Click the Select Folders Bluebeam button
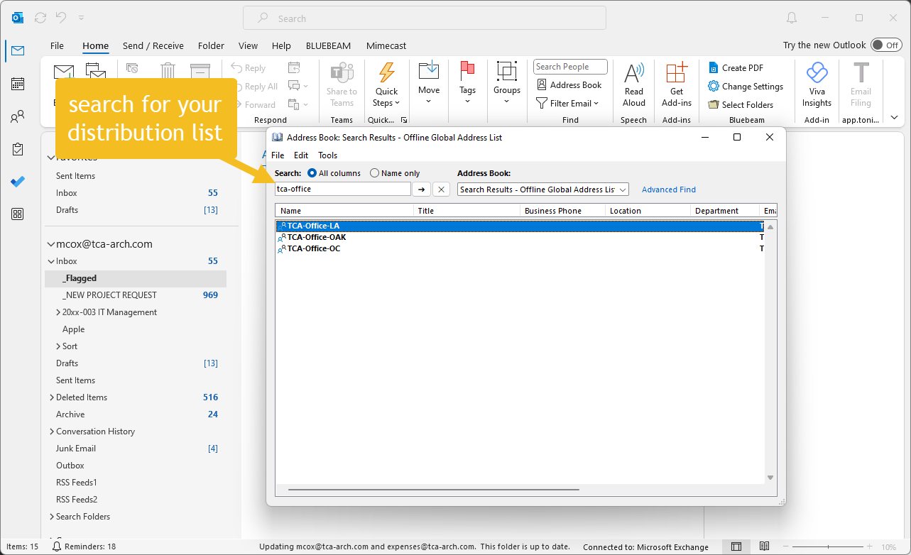 [741, 105]
